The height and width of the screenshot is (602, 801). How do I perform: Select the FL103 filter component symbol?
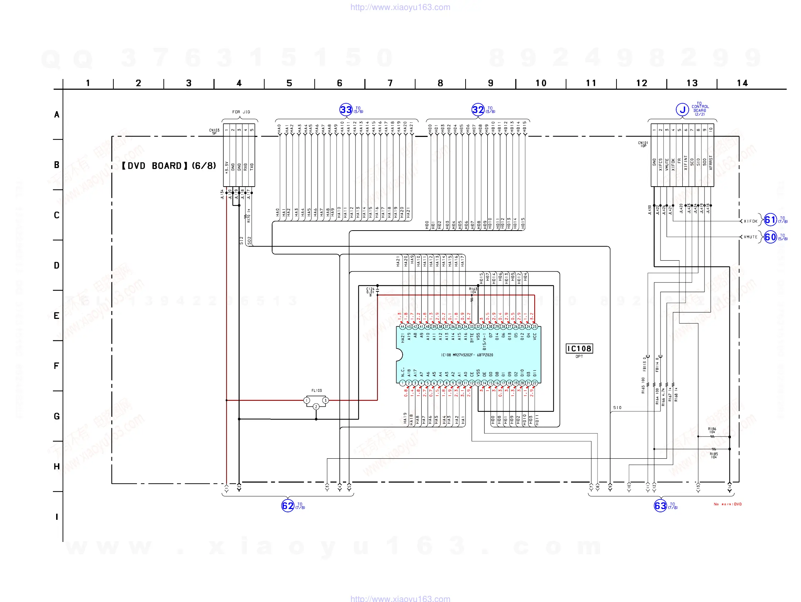316,401
